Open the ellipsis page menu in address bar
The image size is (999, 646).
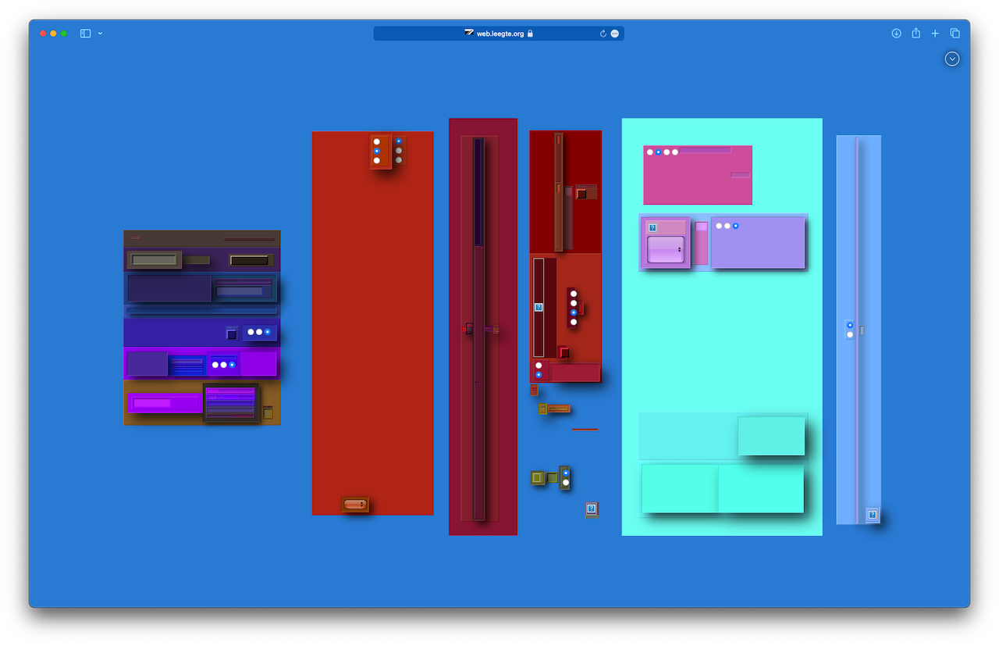(615, 34)
